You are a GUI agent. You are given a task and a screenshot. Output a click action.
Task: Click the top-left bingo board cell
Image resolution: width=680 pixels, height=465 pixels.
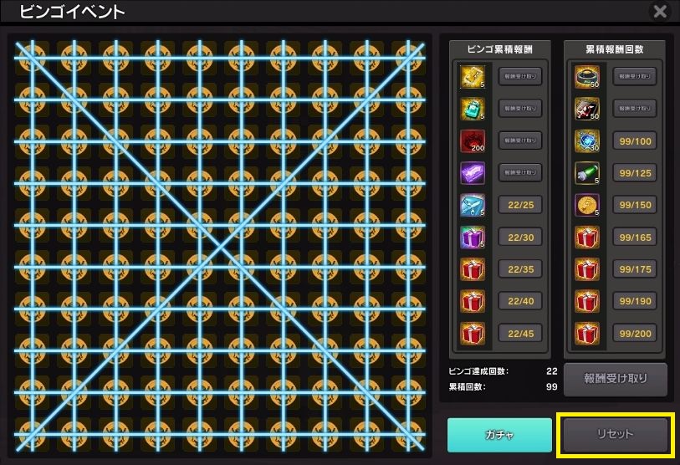pyautogui.click(x=32, y=58)
